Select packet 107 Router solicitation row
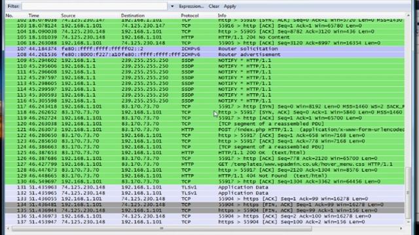Image resolution: width=419 pixels, height=235 pixels. [x=205, y=49]
